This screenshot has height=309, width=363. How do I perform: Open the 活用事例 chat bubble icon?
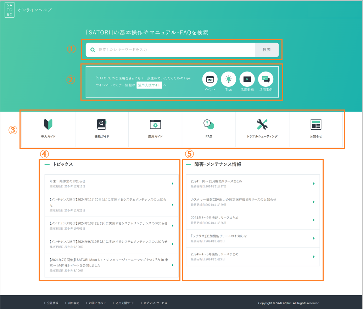click(x=266, y=79)
